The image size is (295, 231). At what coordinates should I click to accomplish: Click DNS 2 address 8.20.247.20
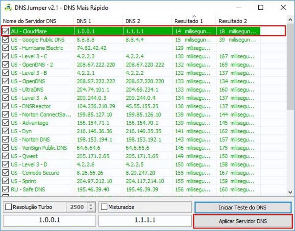[x=140, y=173]
